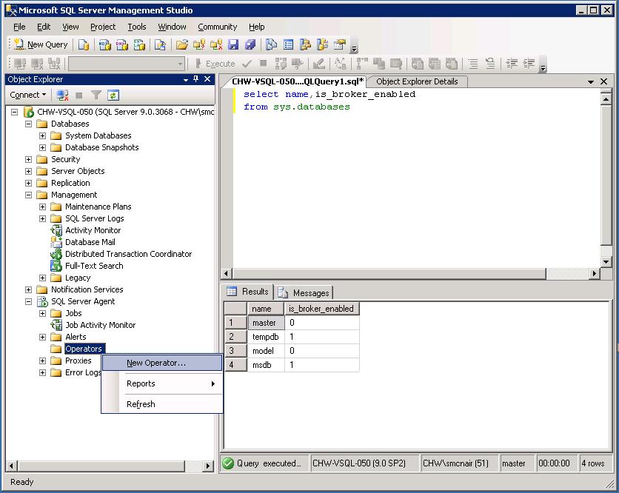Click the Cancel Executing Query stop icon

point(264,64)
